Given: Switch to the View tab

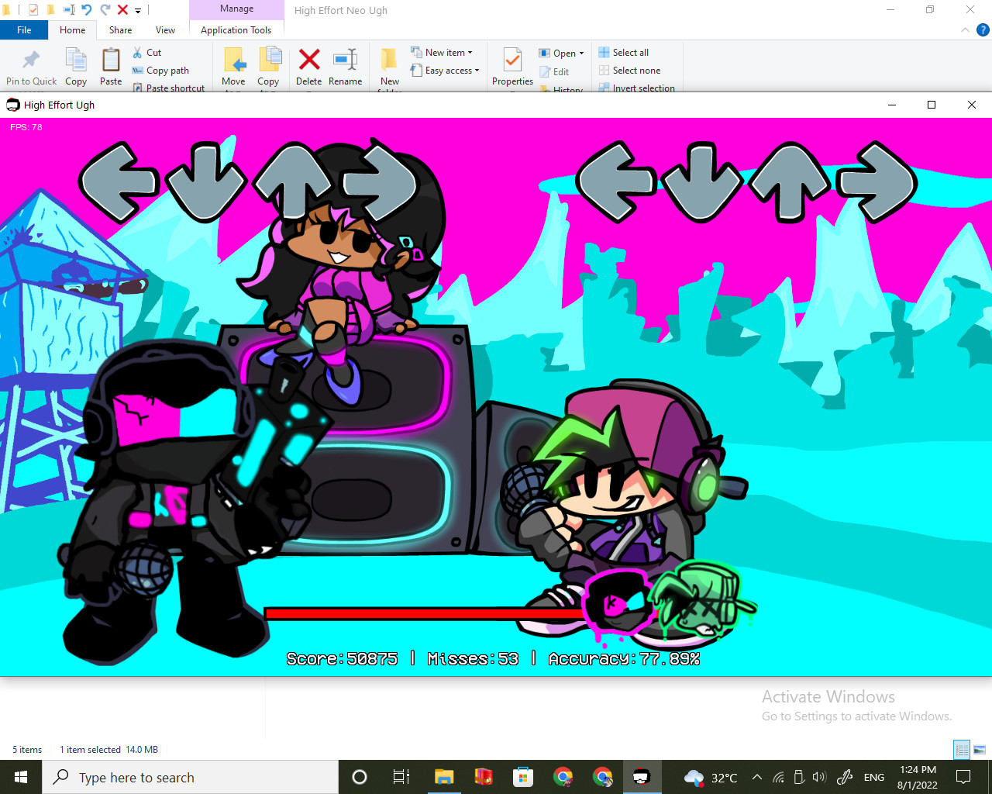Looking at the screenshot, I should click(x=165, y=29).
